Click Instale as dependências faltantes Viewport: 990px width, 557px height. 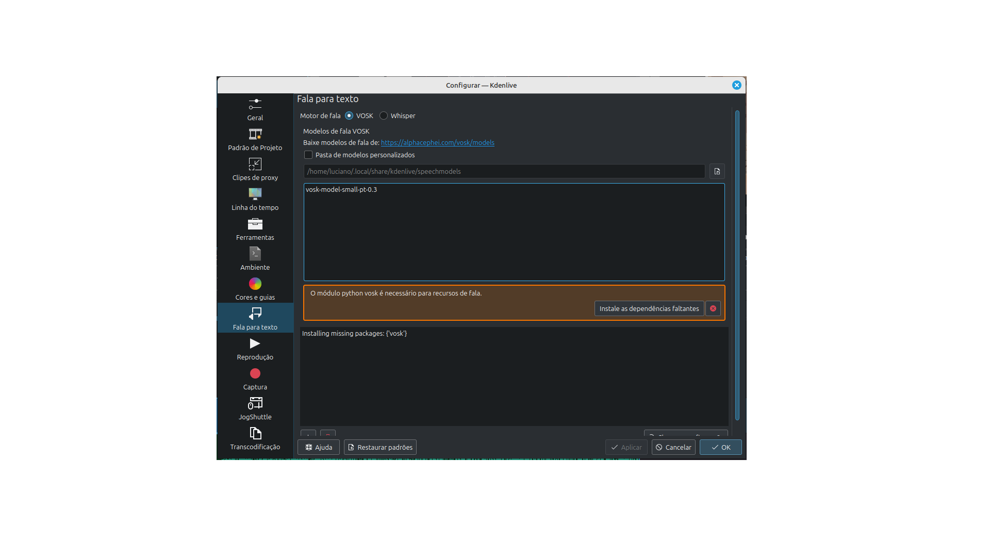[649, 308]
